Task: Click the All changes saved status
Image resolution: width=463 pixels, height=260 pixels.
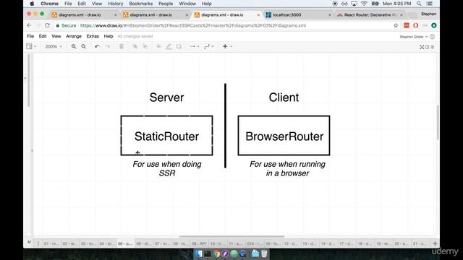Action: 135,36
